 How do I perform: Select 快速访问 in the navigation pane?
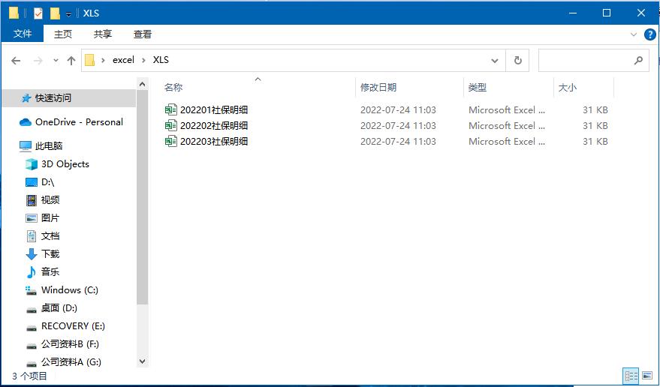pos(69,98)
